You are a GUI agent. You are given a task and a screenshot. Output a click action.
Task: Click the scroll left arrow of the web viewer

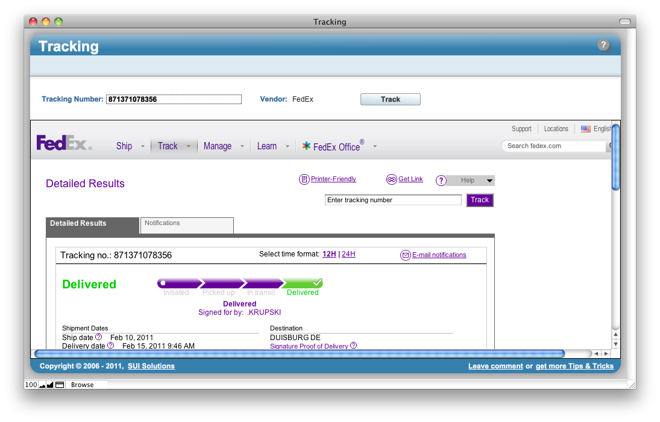click(596, 353)
